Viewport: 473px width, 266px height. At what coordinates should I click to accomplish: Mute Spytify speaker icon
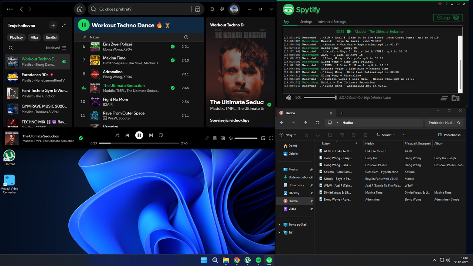pyautogui.click(x=288, y=98)
